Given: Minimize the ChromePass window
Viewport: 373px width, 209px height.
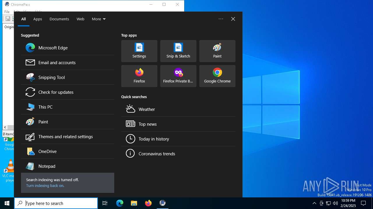Looking at the screenshot, I should coord(151,4).
